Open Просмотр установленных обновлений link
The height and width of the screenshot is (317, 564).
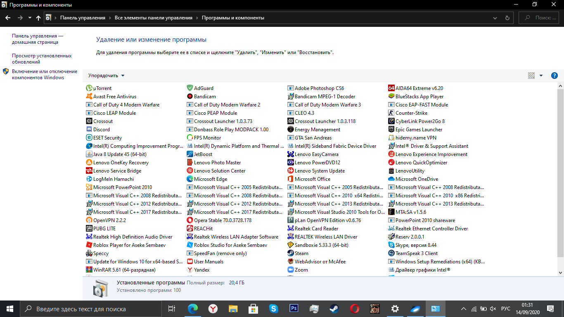tap(42, 59)
